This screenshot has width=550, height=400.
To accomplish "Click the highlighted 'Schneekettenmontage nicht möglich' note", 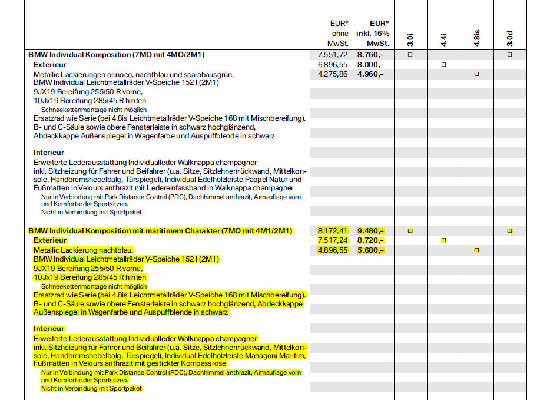I will pos(94,286).
